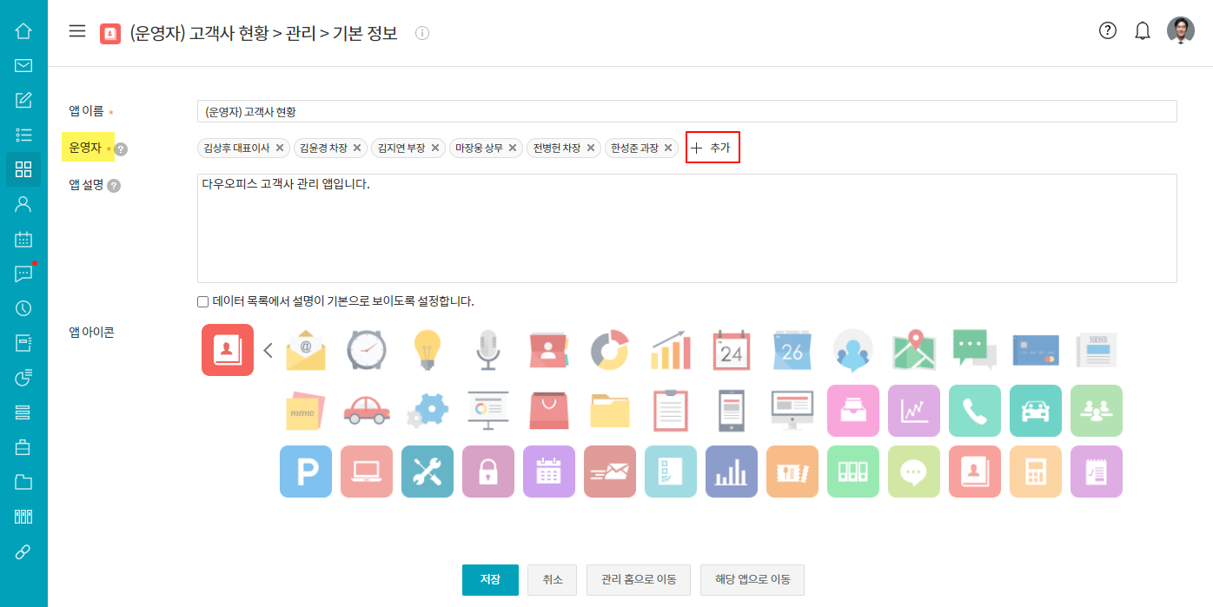
Task: Remove 김상후 대표이사 from operators
Action: 280,148
